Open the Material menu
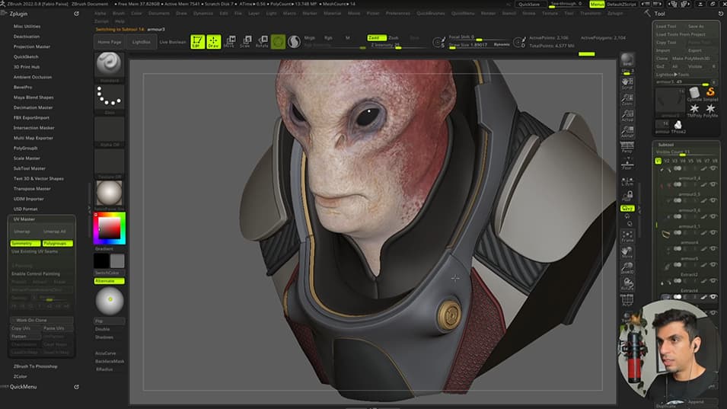Viewport: 727px width, 409px height. click(333, 14)
